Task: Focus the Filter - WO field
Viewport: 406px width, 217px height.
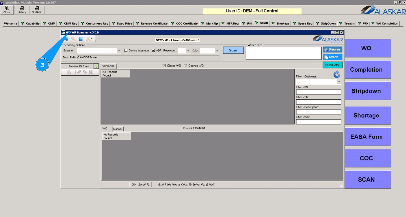Action: [x=319, y=122]
